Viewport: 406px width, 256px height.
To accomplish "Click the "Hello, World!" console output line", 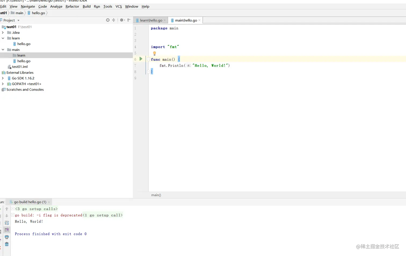I will coord(29,222).
